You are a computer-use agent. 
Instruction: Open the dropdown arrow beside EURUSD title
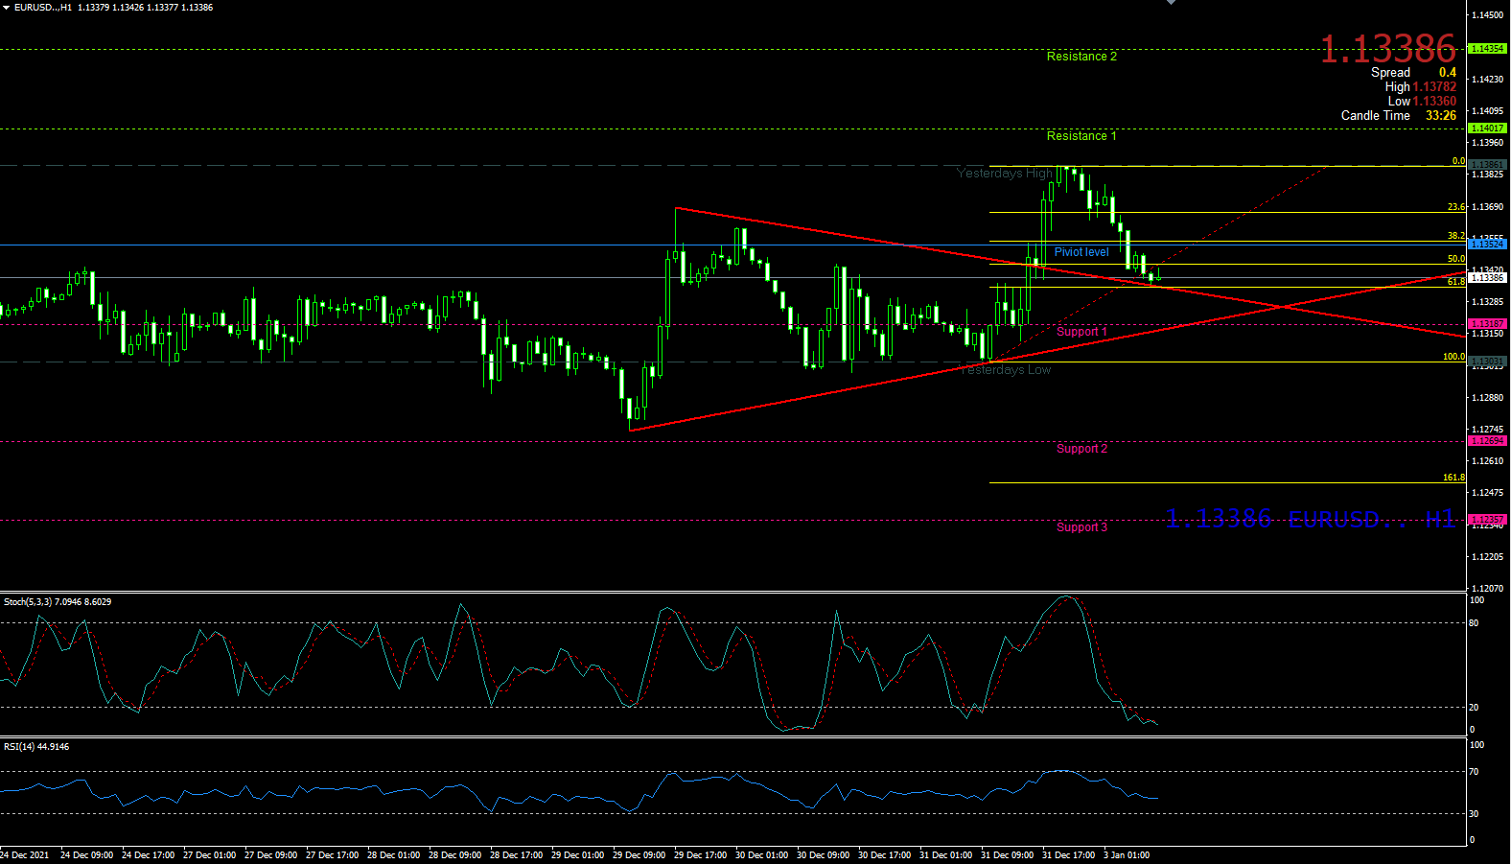(x=6, y=8)
